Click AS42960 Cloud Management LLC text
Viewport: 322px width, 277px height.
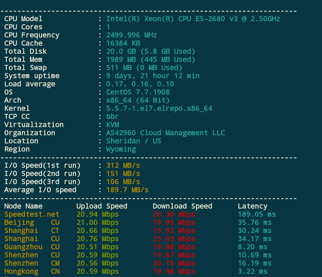coord(166,133)
